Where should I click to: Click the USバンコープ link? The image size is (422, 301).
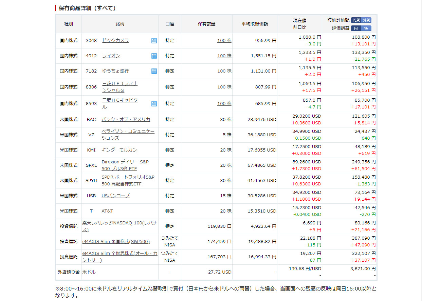tap(115, 196)
